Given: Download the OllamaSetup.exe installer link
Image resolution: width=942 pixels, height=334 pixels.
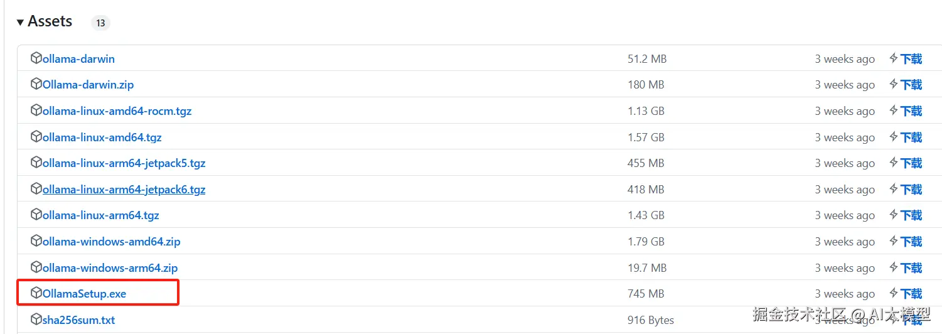Looking at the screenshot, I should click(84, 294).
